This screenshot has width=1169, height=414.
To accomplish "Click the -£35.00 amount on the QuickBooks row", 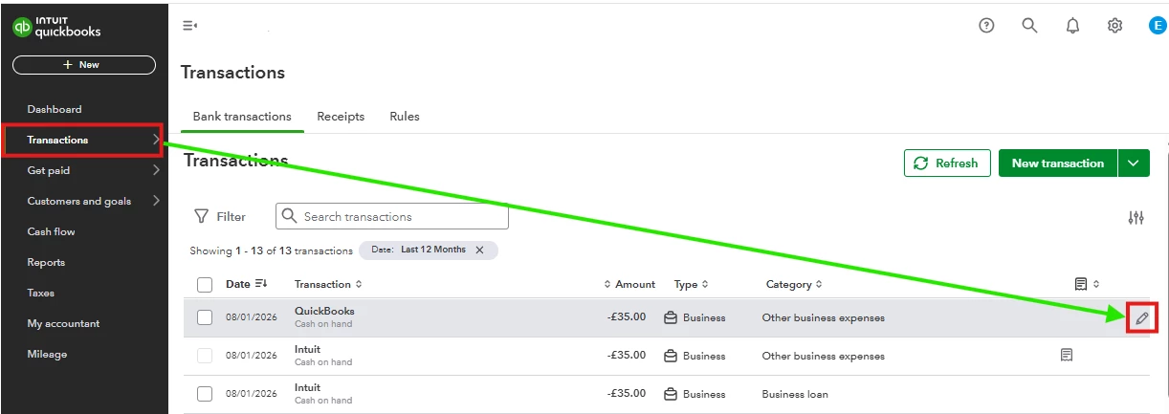I will tap(627, 317).
